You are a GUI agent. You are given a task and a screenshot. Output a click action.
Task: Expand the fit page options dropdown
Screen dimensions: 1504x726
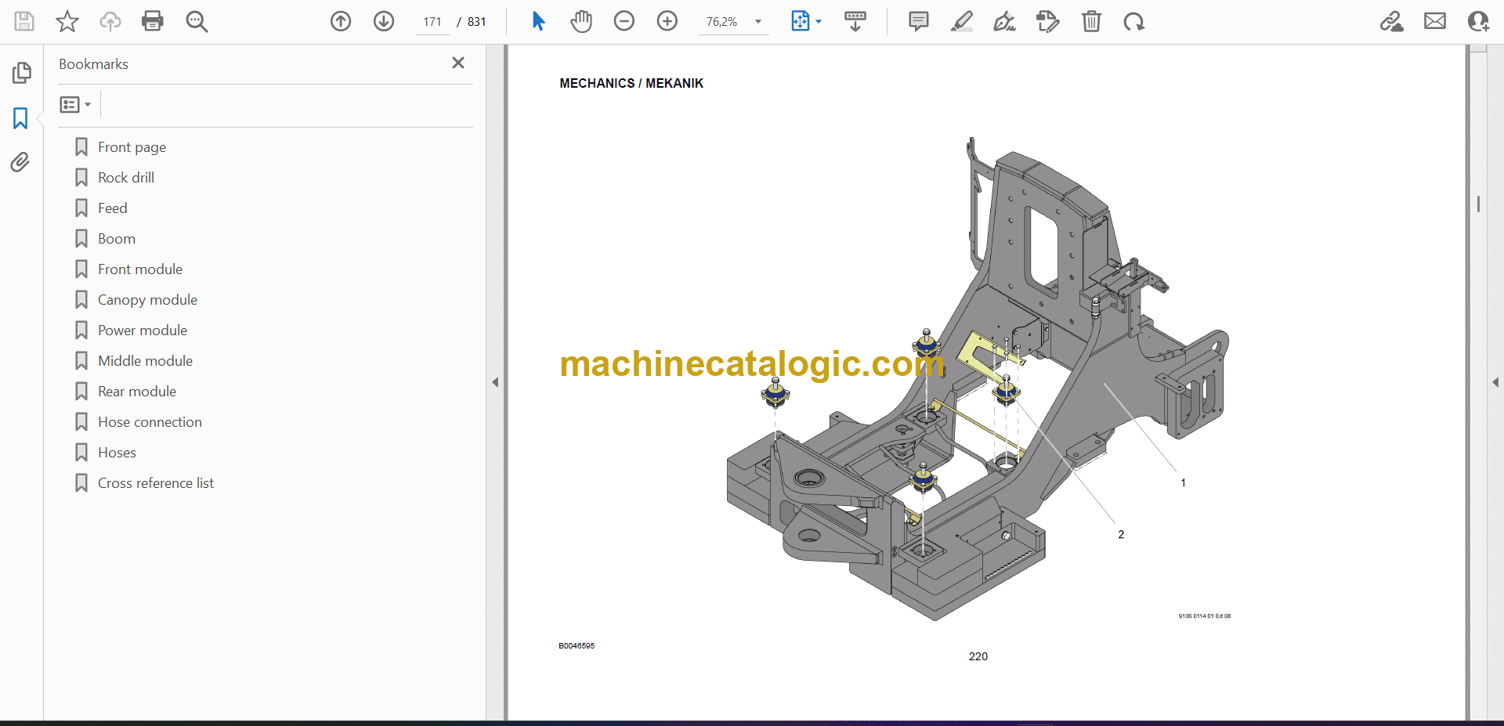(x=819, y=22)
